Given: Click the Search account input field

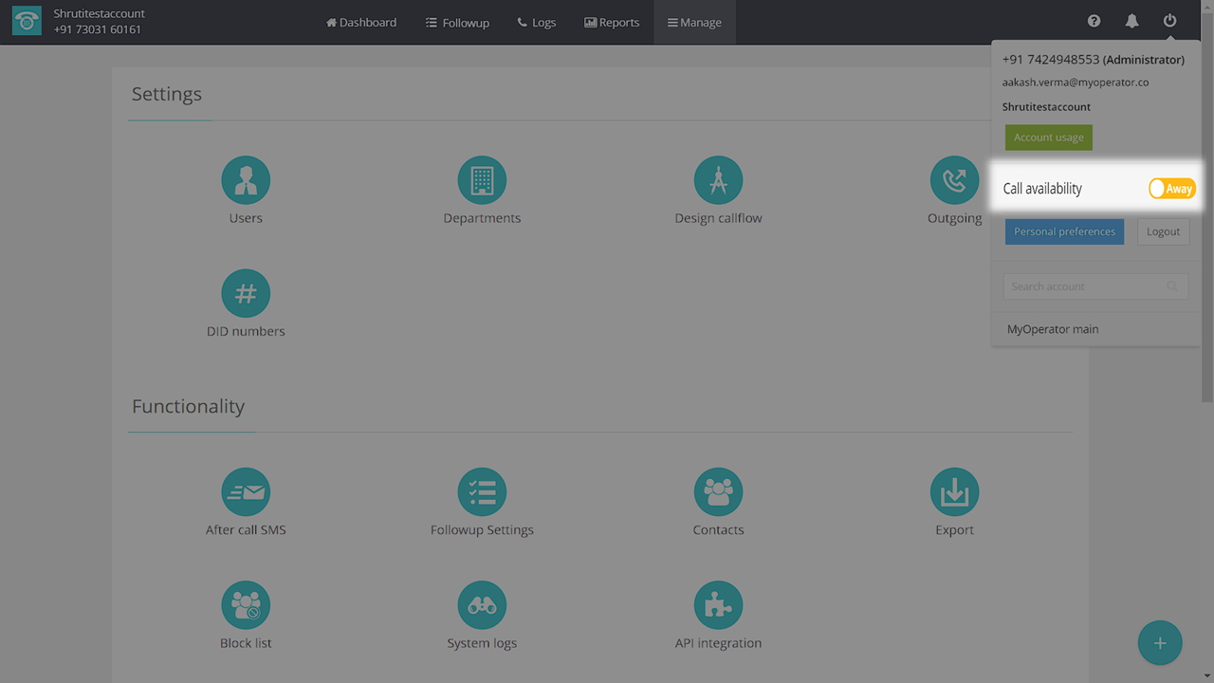Looking at the screenshot, I should 1083,286.
